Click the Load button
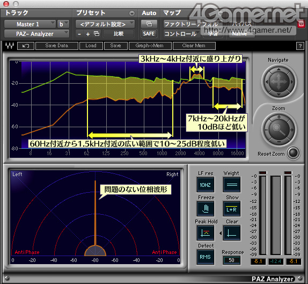 click(x=91, y=46)
